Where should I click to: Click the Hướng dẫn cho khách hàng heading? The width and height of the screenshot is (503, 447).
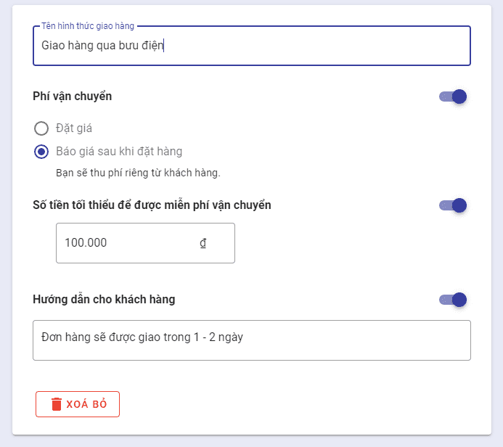point(104,300)
